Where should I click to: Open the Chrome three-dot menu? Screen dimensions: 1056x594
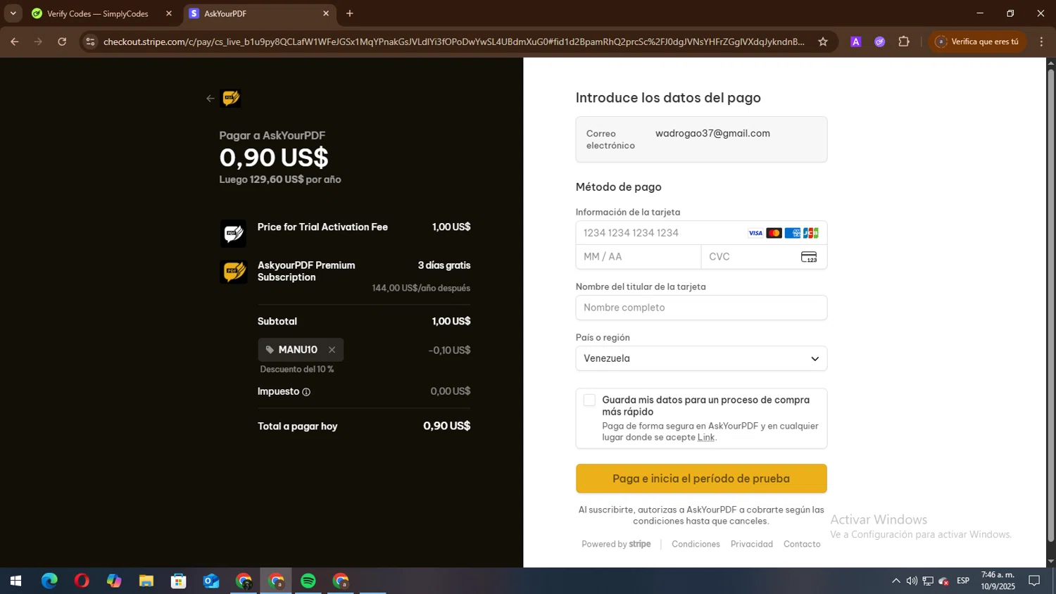coord(1041,42)
